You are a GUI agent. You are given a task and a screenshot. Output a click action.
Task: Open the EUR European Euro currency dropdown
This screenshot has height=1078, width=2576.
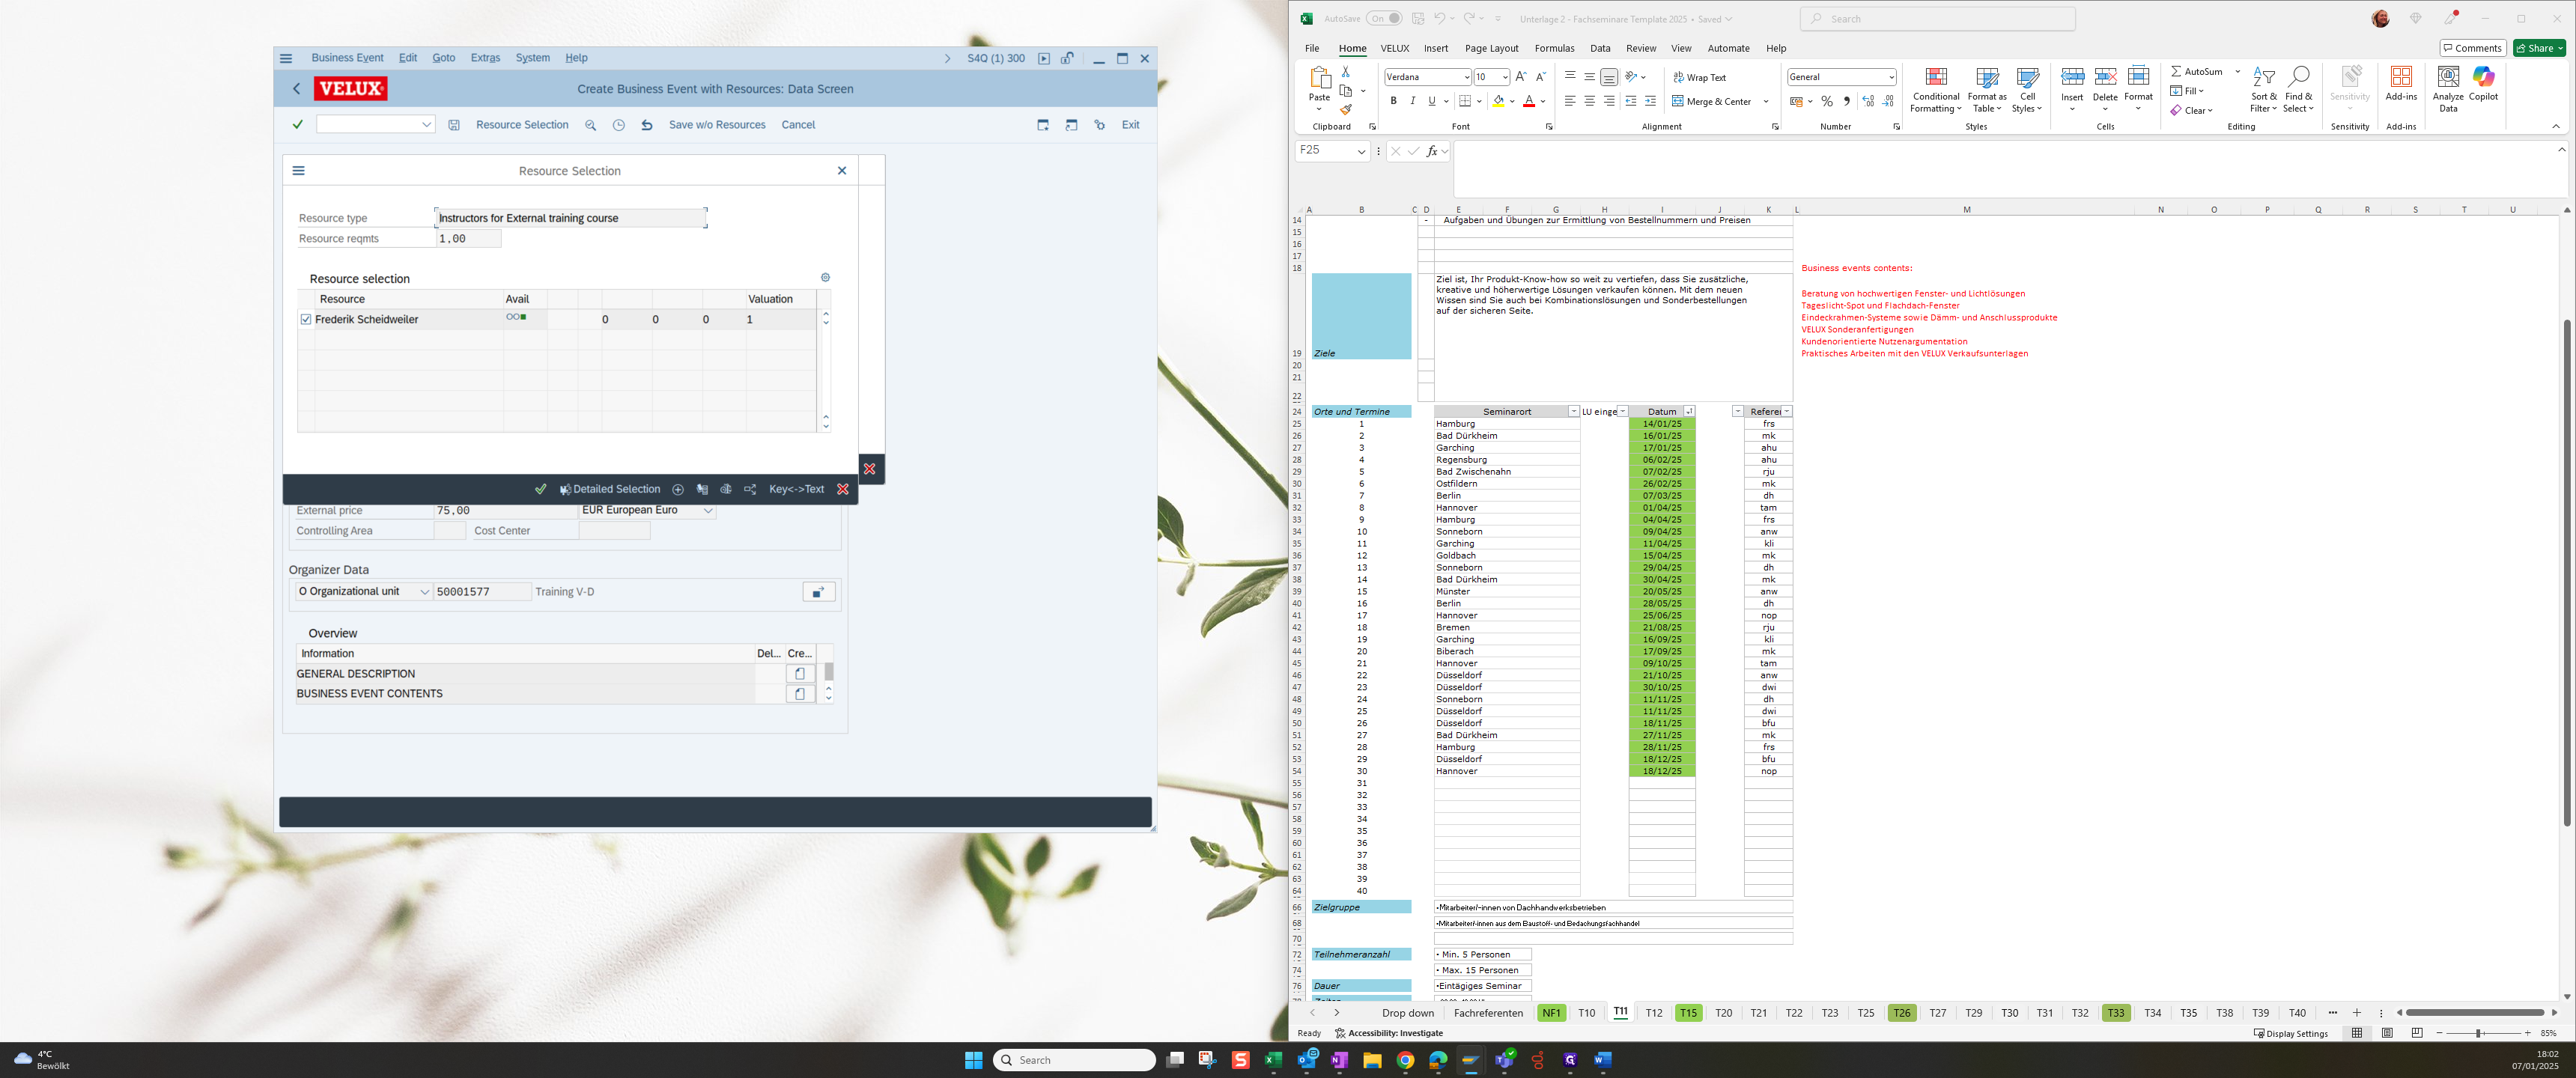click(x=648, y=510)
